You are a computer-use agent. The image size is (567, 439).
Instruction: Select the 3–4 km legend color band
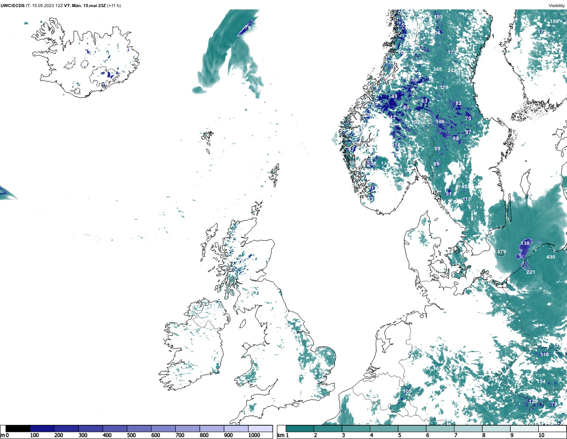point(356,428)
